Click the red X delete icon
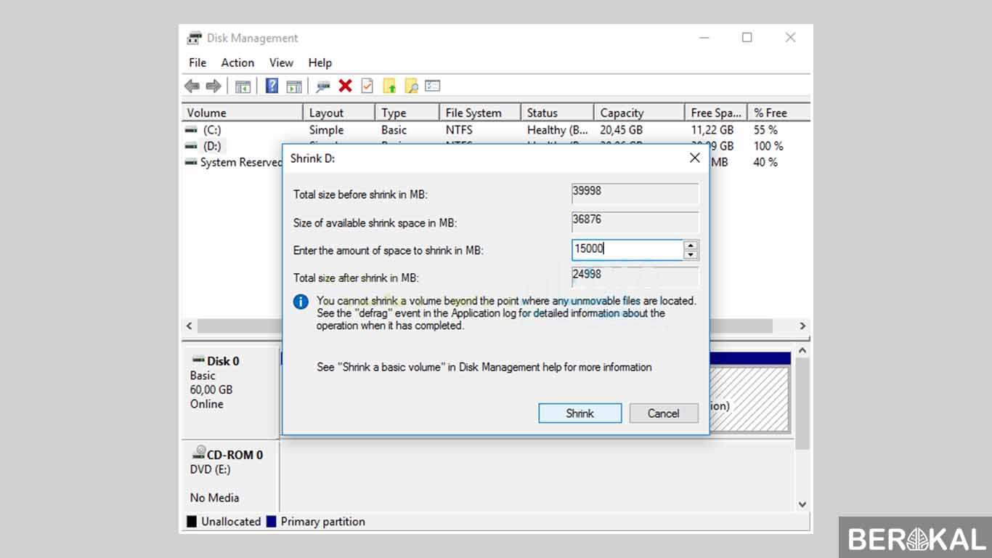 click(x=346, y=86)
